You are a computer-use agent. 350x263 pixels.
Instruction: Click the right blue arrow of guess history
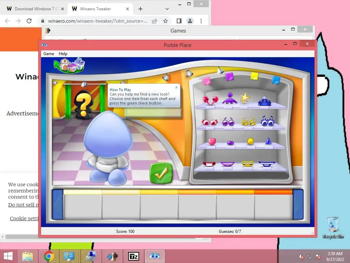tap(298, 204)
